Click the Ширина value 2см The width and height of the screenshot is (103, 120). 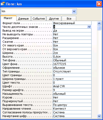click(x=72, y=53)
